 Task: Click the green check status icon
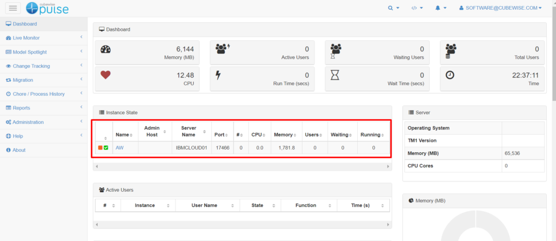click(106, 148)
